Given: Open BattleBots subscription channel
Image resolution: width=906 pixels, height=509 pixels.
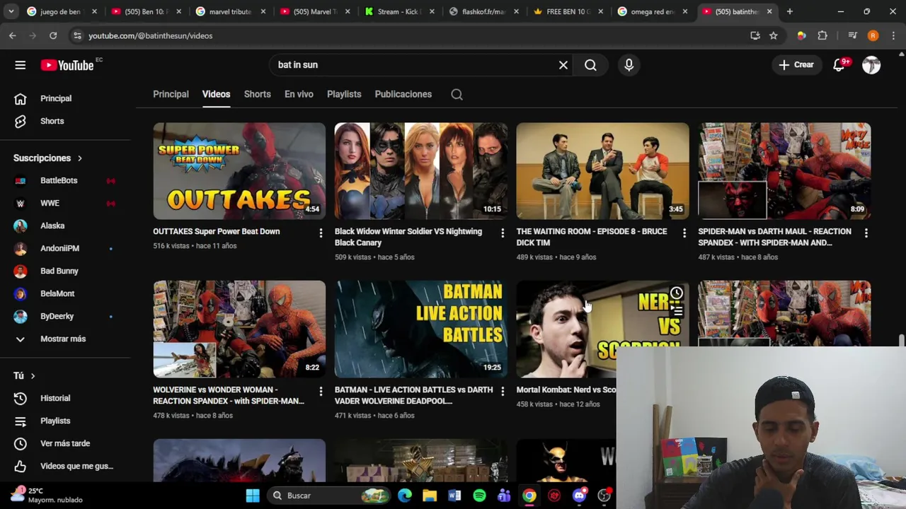Looking at the screenshot, I should tap(59, 180).
